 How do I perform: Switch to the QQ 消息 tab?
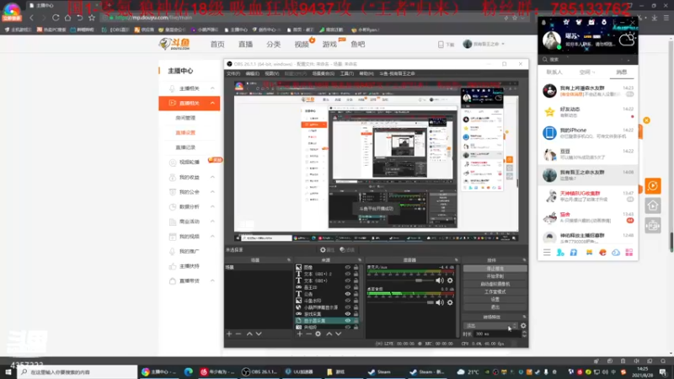click(622, 72)
